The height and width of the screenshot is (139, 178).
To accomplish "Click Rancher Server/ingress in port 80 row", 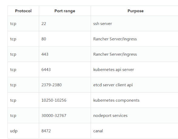I will point(115,39).
